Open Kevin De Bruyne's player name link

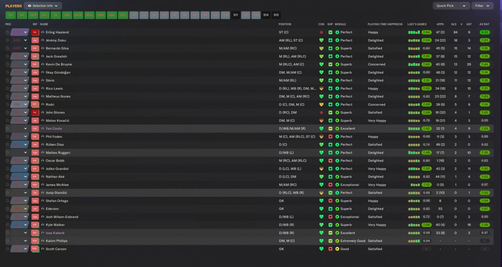[59, 64]
